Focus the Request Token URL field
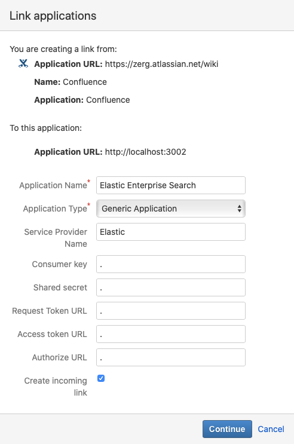Image resolution: width=294 pixels, height=444 pixels. tap(171, 311)
